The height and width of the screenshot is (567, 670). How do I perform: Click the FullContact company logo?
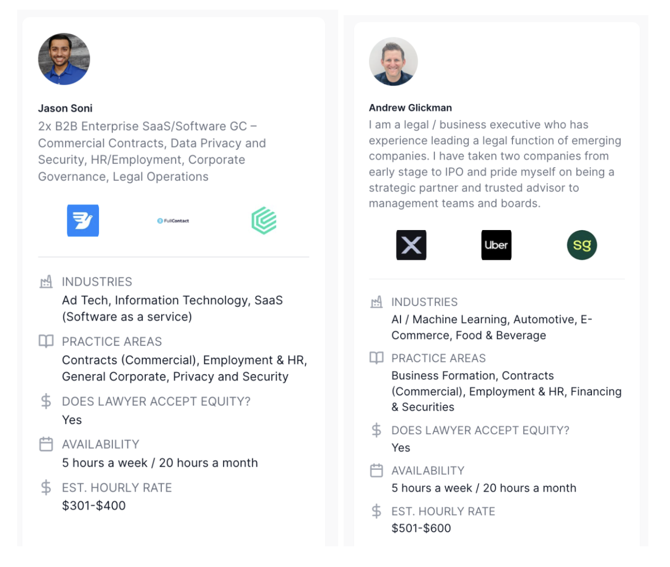(x=173, y=221)
